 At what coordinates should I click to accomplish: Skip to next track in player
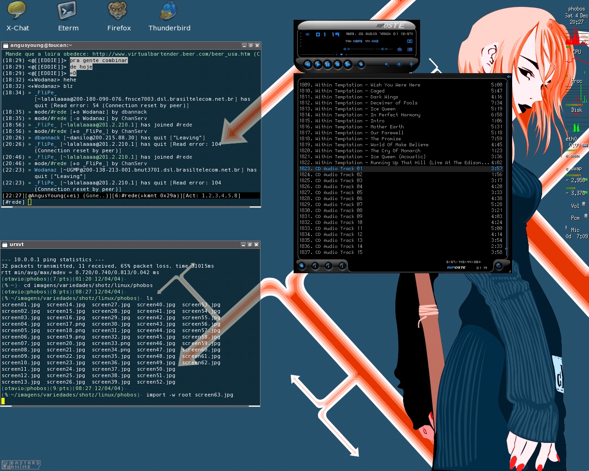pos(348,64)
